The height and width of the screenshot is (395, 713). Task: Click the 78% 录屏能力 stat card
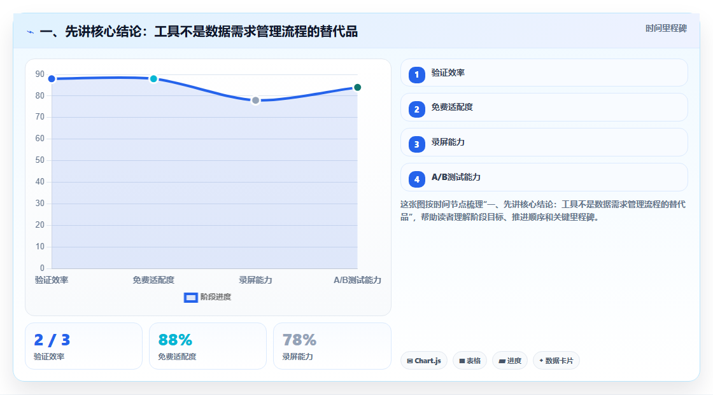(332, 346)
